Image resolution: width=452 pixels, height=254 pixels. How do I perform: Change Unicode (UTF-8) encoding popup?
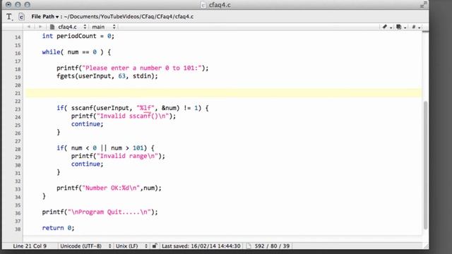tap(85, 246)
